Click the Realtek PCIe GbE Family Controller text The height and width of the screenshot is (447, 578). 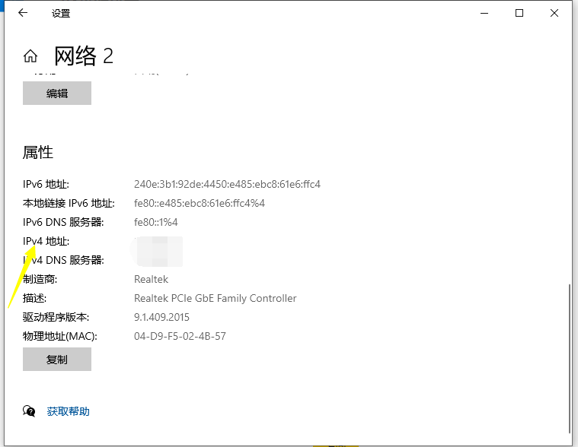tap(215, 298)
